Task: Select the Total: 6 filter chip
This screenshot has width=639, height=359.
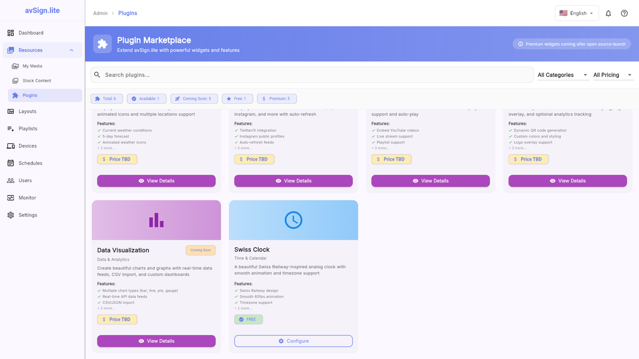Action: tap(106, 98)
